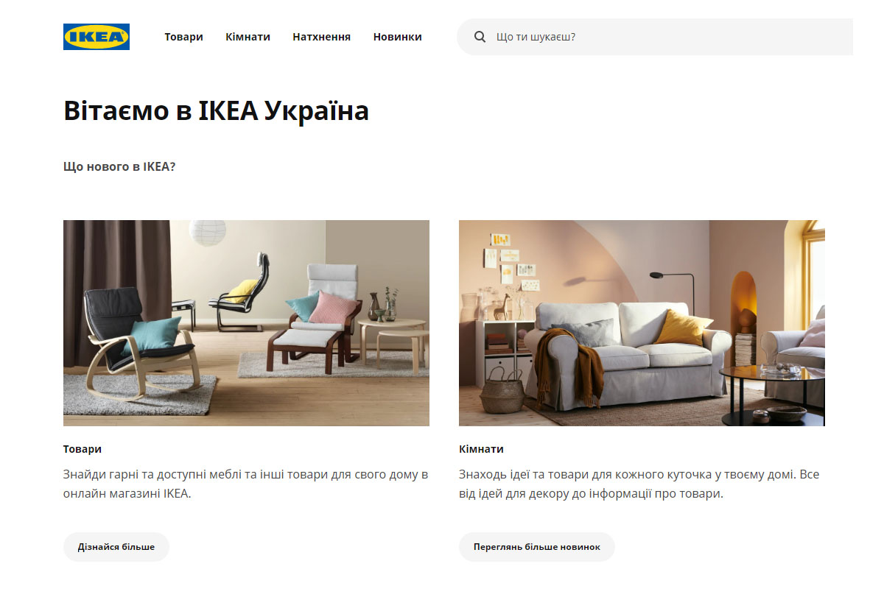Click the 'Вітаємо в IKEA Україна' heading
Image resolution: width=884 pixels, height=611 pixels.
[x=216, y=111]
